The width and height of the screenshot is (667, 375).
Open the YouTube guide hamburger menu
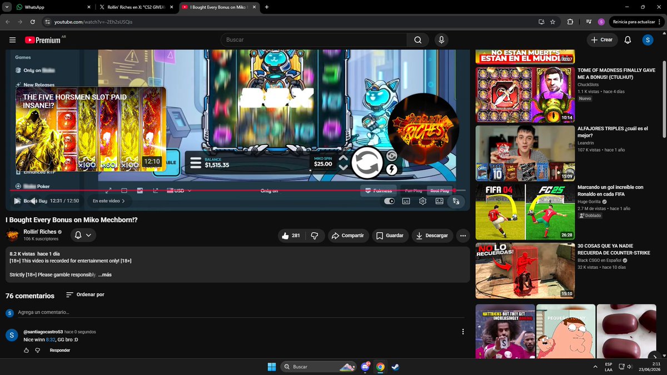tap(12, 40)
